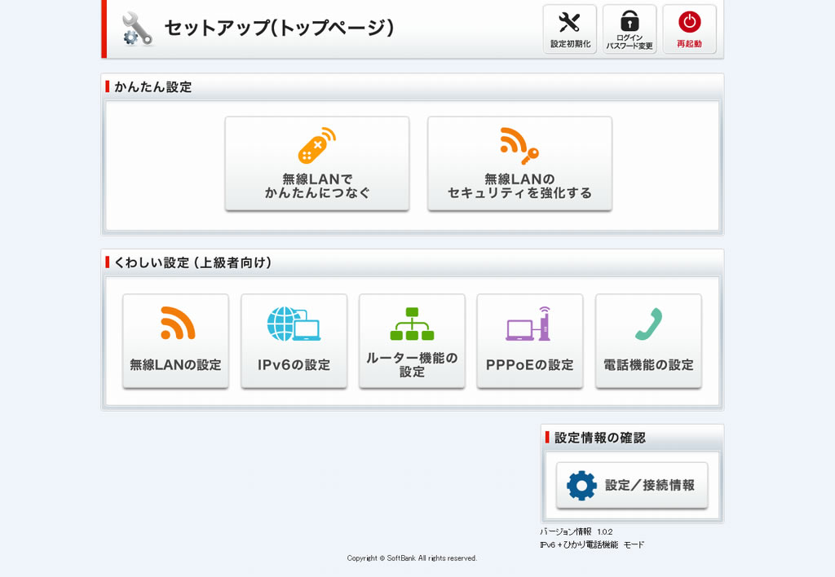
Task: Click the SoftBank copyright text in footer
Action: pyautogui.click(x=412, y=558)
